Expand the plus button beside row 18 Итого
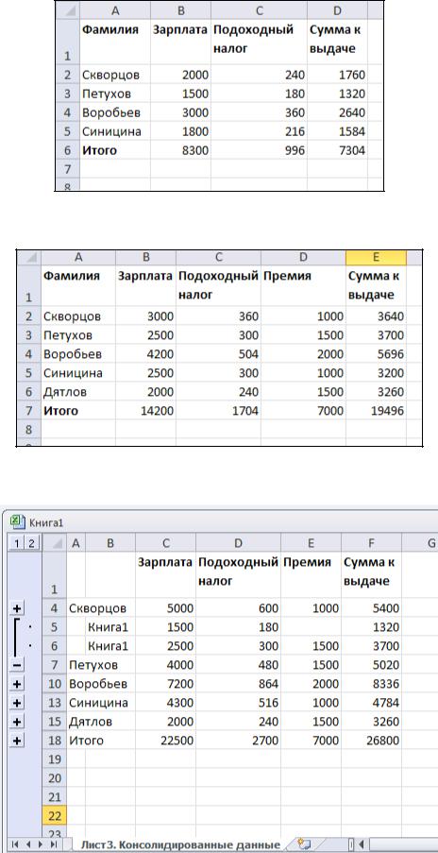The height and width of the screenshot is (853, 438). click(x=17, y=741)
